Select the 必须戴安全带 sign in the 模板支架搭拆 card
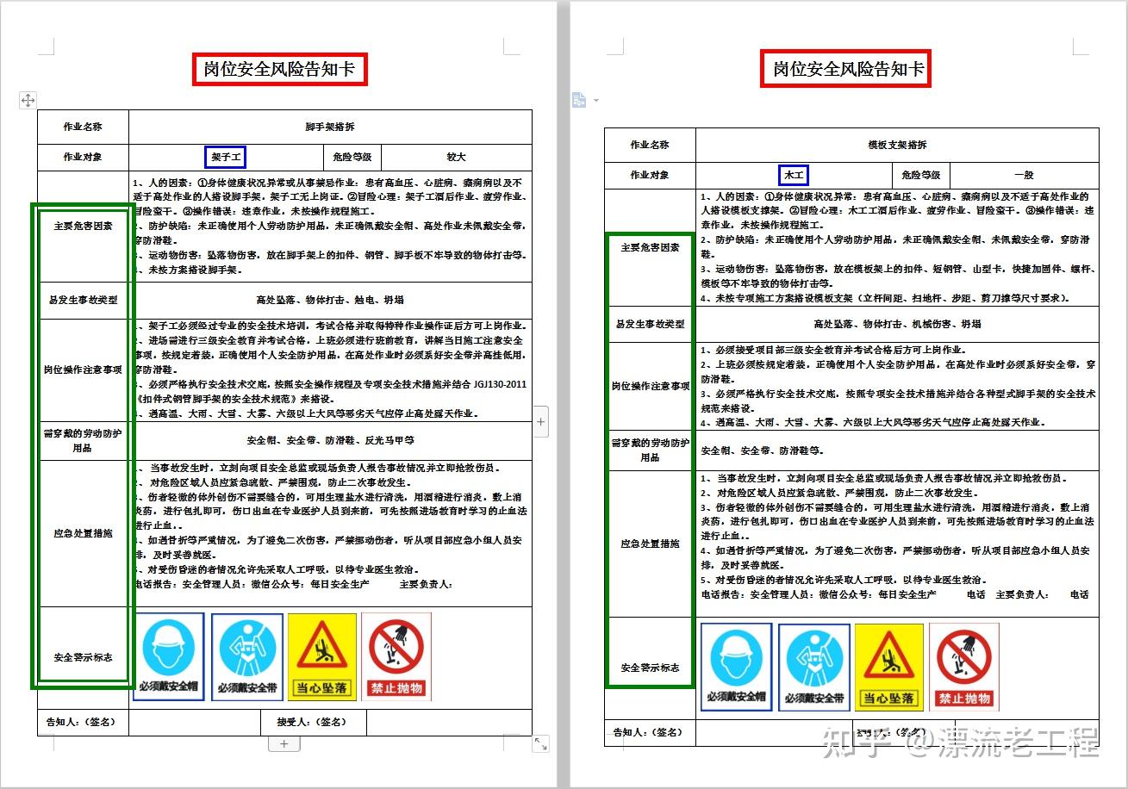This screenshot has width=1128, height=789. (814, 667)
